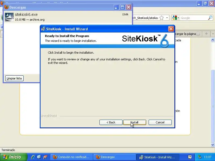
Task: Maximize the Descargas window
Action: pyautogui.click(x=122, y=7)
